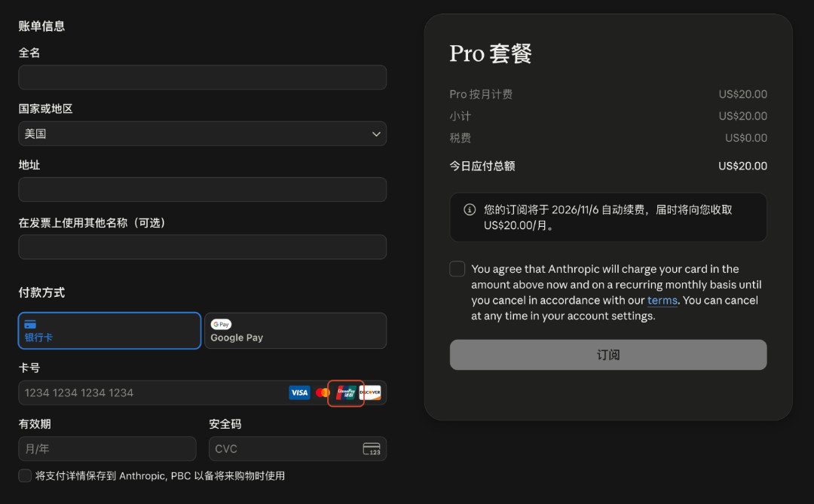
Task: Click the 税费 US$0.00 value
Action: (x=746, y=138)
